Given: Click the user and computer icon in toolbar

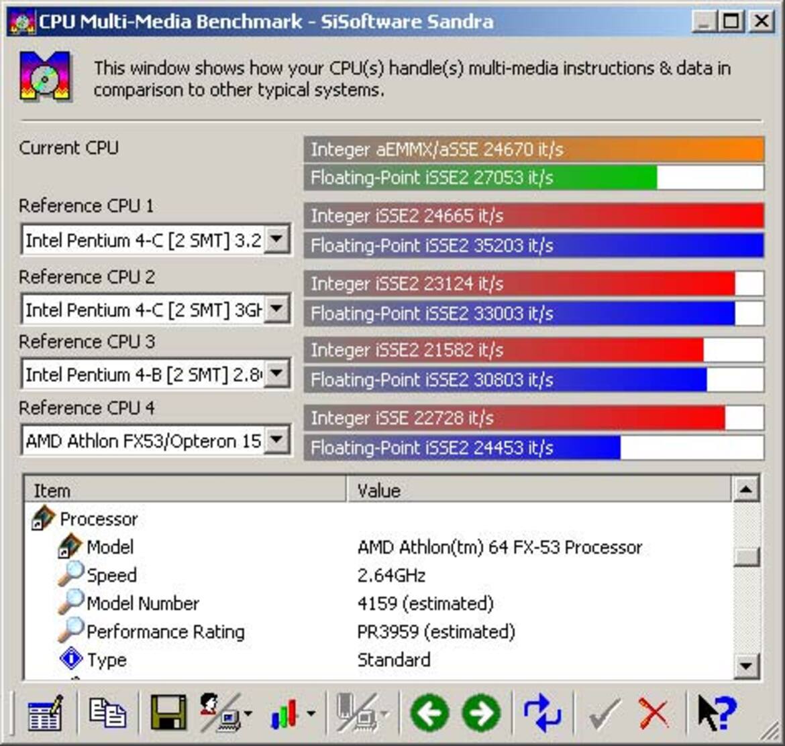Looking at the screenshot, I should point(220,712).
